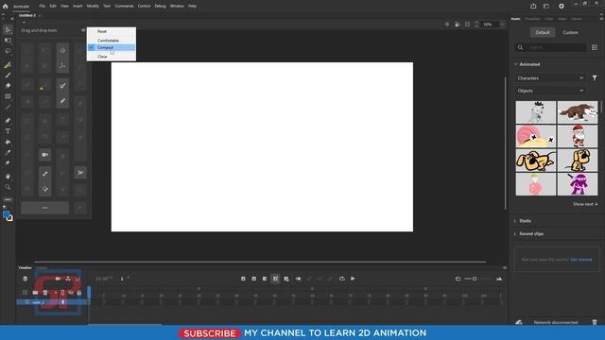Open the Timeline panel options menu
The width and height of the screenshot is (605, 340).
pos(504,267)
